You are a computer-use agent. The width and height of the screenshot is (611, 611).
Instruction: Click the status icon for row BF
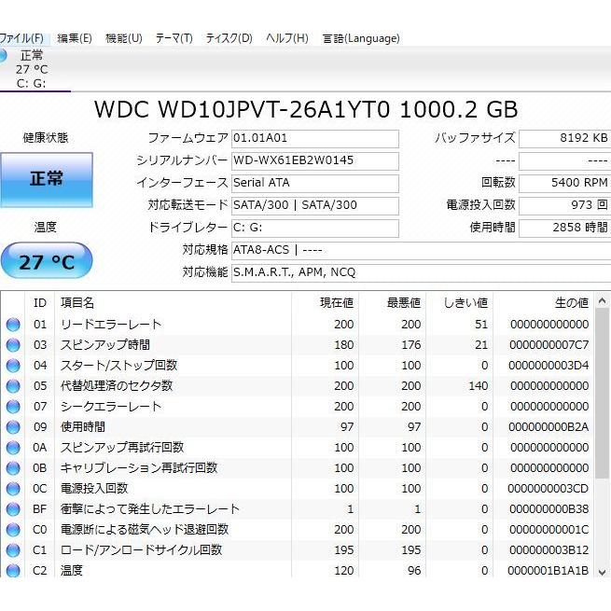13,509
